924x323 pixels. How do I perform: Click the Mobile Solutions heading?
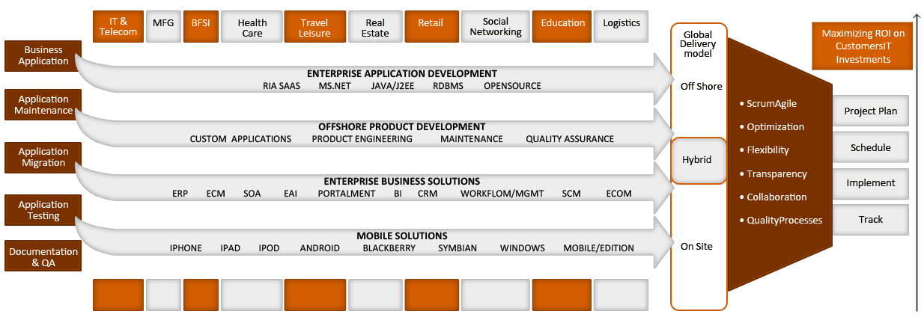pyautogui.click(x=402, y=236)
